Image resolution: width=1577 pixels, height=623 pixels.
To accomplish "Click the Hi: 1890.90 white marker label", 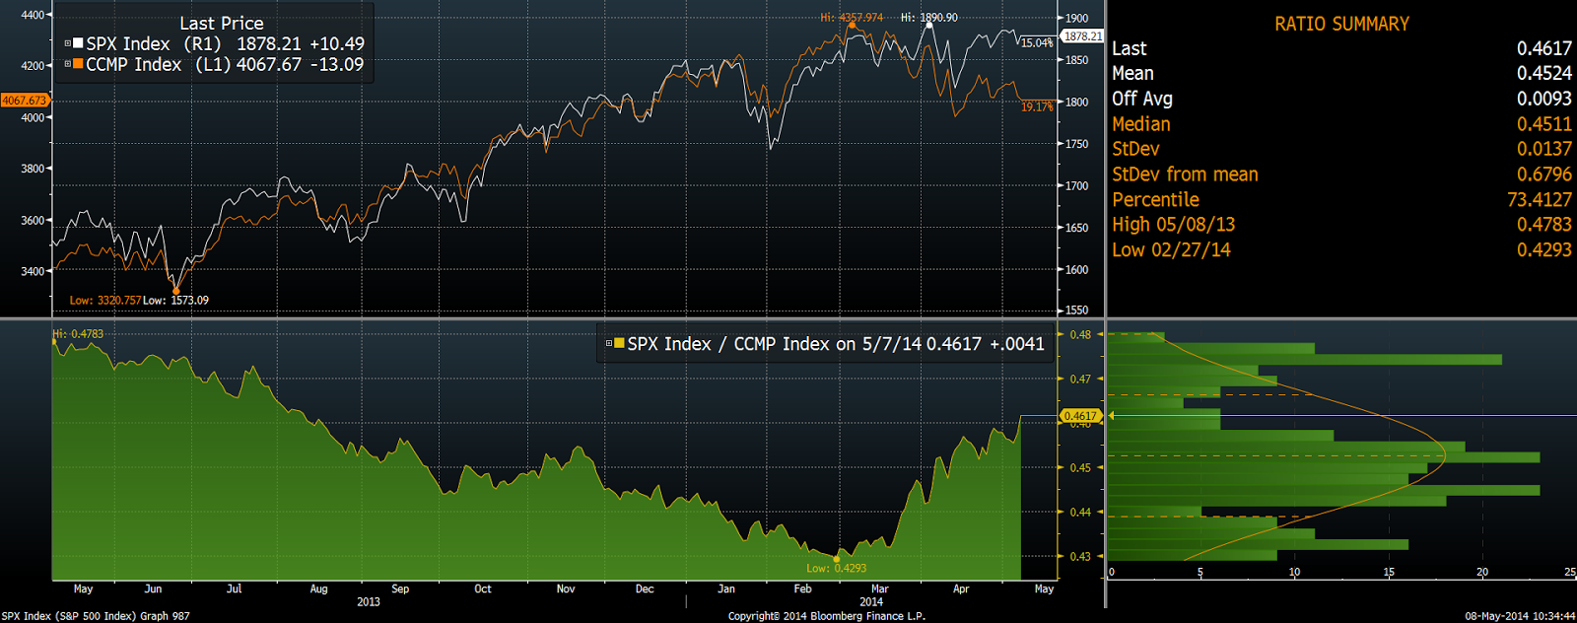I will (929, 18).
